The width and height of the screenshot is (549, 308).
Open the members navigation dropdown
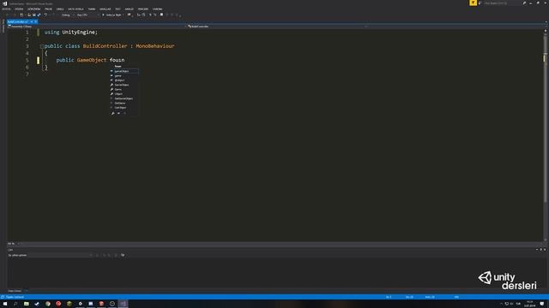455,27
